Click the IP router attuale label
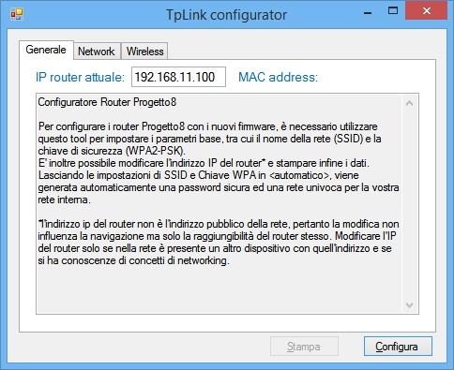Viewport: 454px width, 370px height. coord(80,77)
